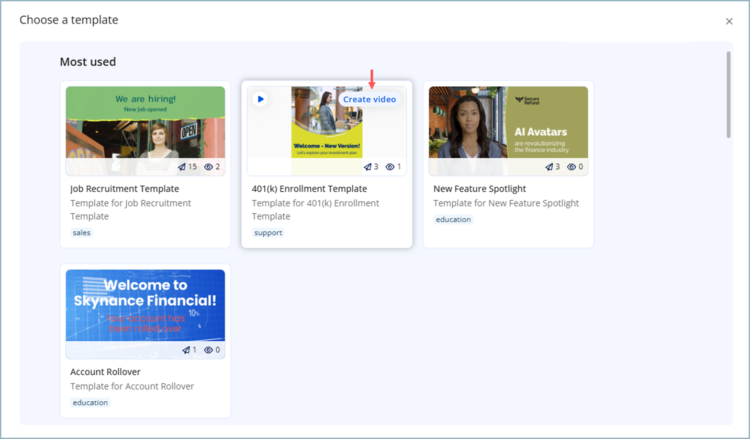The height and width of the screenshot is (439, 750).
Task: Click the Create video button
Action: pyautogui.click(x=370, y=99)
